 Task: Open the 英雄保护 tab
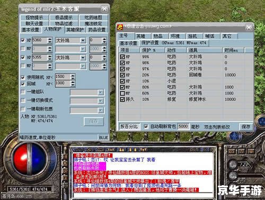point(75,30)
